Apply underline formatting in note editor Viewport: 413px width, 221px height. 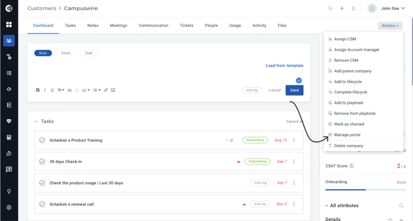(x=52, y=90)
